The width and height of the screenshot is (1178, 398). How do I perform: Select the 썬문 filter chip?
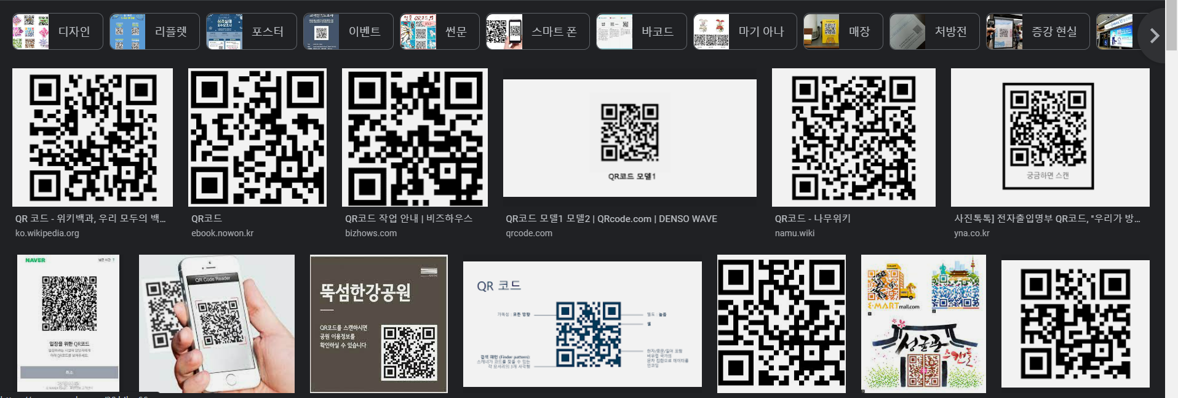439,31
